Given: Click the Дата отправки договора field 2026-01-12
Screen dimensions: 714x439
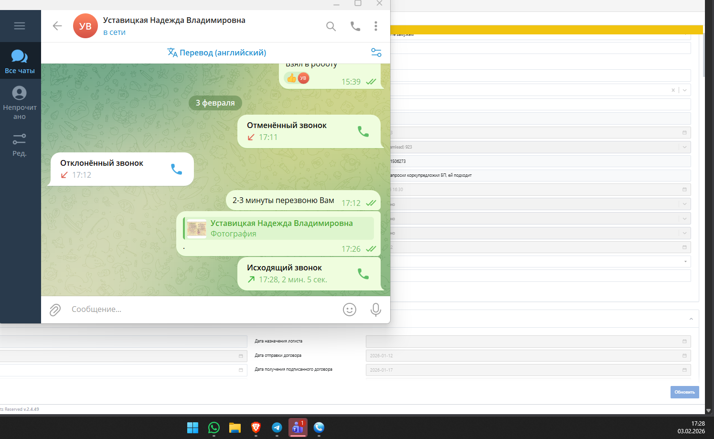Looking at the screenshot, I should 528,356.
